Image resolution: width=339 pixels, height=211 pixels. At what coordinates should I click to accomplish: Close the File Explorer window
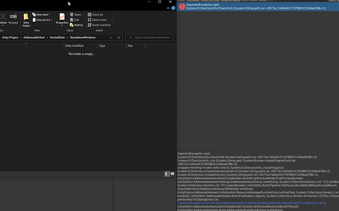point(170,2)
